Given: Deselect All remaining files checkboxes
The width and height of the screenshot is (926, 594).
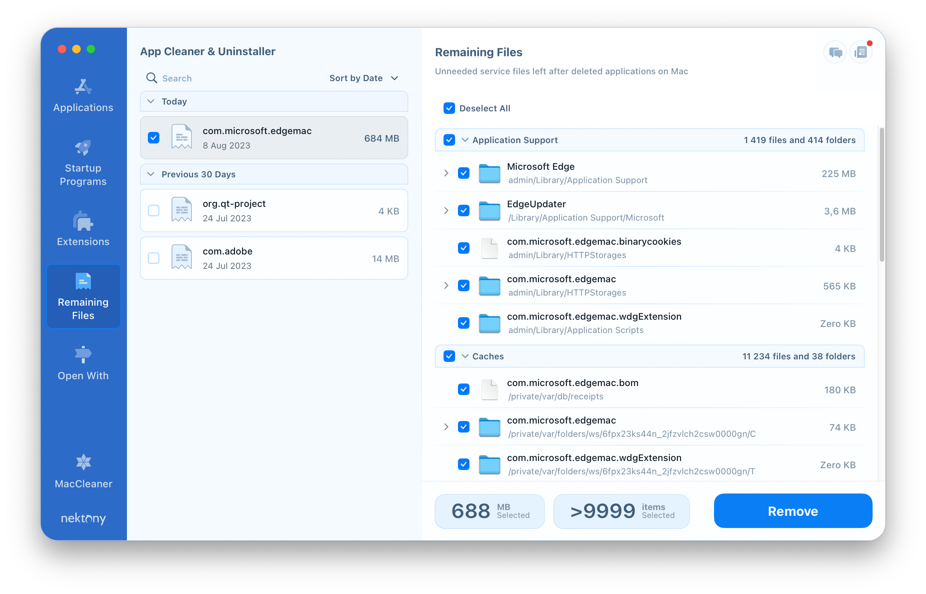Looking at the screenshot, I should point(448,107).
